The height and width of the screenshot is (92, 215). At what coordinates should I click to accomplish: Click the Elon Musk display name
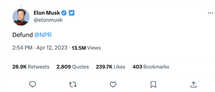coord(47,13)
